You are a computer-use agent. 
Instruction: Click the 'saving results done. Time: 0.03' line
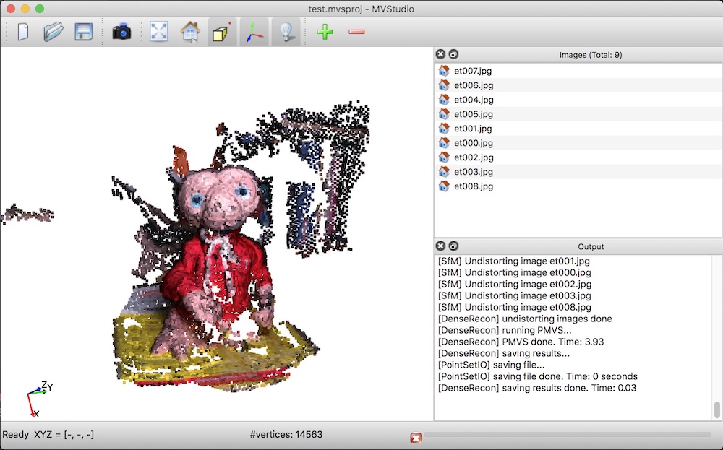[x=537, y=388]
